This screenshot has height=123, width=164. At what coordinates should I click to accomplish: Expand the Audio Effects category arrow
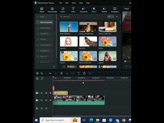coord(38,45)
